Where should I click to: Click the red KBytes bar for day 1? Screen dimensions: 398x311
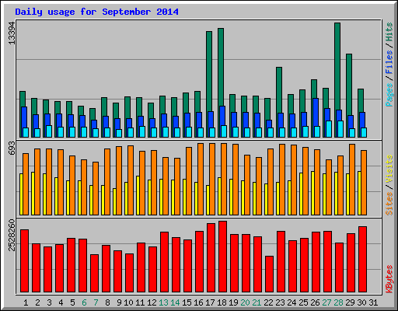pyautogui.click(x=24, y=261)
